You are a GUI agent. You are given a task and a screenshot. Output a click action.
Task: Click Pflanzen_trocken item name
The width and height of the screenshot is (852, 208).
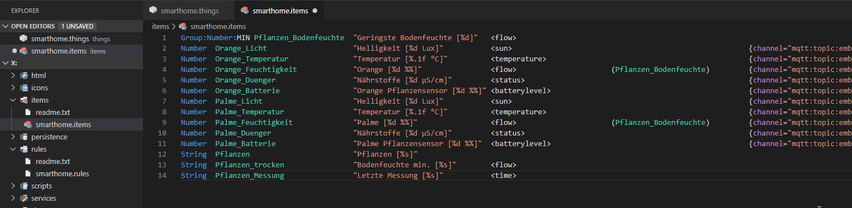(249, 165)
